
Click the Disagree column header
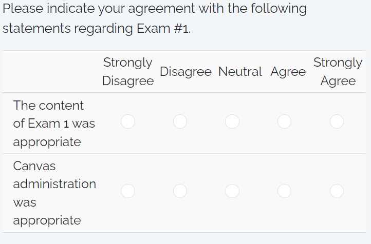pos(185,72)
